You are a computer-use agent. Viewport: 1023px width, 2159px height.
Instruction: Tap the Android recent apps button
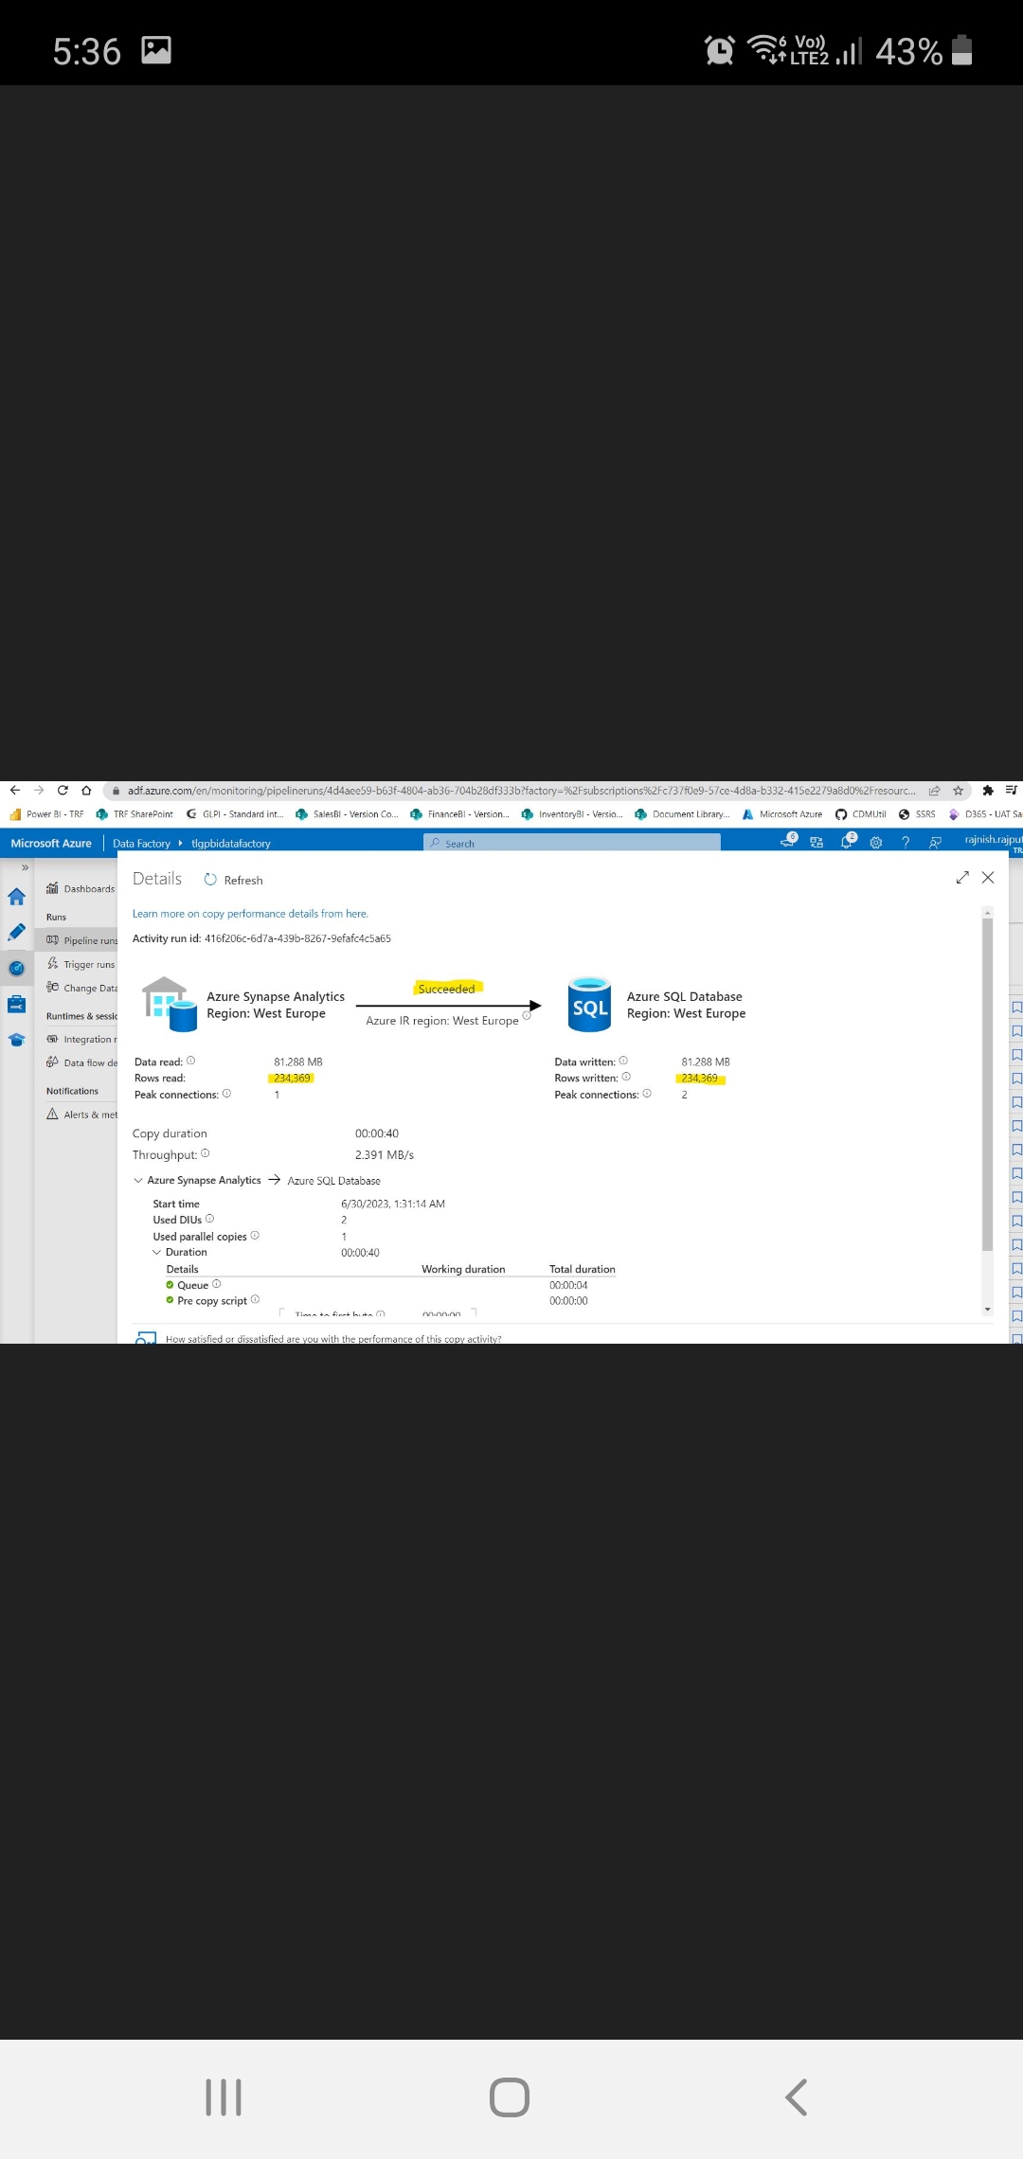point(224,2097)
